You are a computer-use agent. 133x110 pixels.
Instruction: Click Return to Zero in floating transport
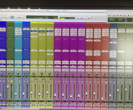pos(114,15)
